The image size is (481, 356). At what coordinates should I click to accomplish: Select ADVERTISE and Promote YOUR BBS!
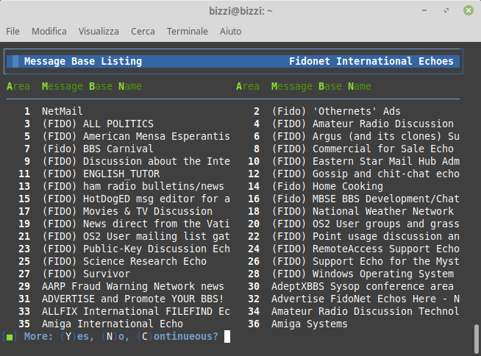(x=133, y=299)
